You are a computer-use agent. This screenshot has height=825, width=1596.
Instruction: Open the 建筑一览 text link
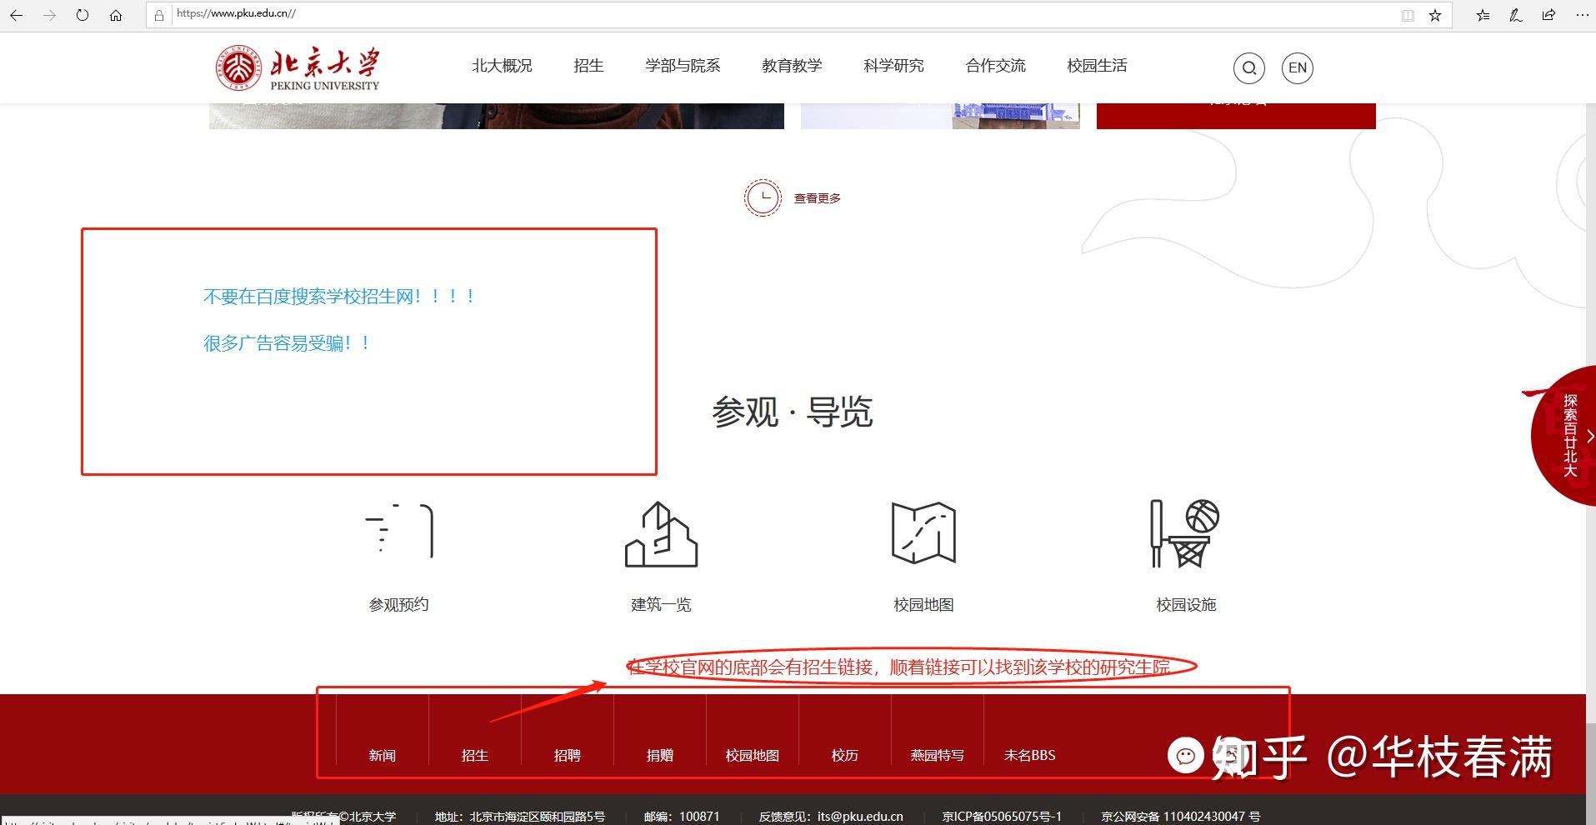(661, 605)
